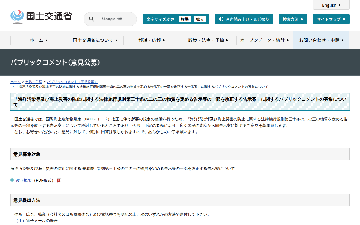Viewport: 360px width, 225px height.
Task: Click the Google 提供 logo in search box
Action: pos(111,19)
